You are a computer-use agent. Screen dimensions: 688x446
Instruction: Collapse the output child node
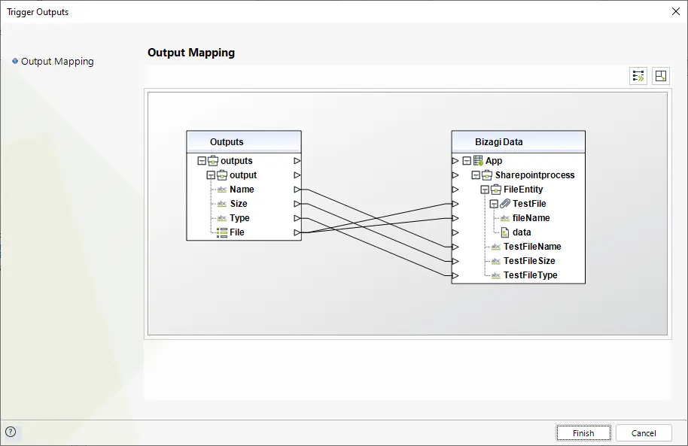(x=211, y=175)
